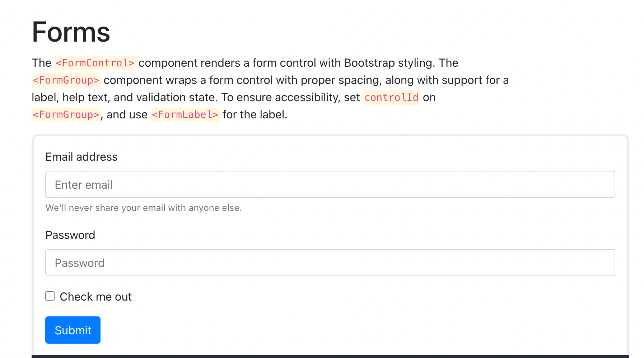Click the Email address form label
This screenshot has height=358, width=644.
81,157
